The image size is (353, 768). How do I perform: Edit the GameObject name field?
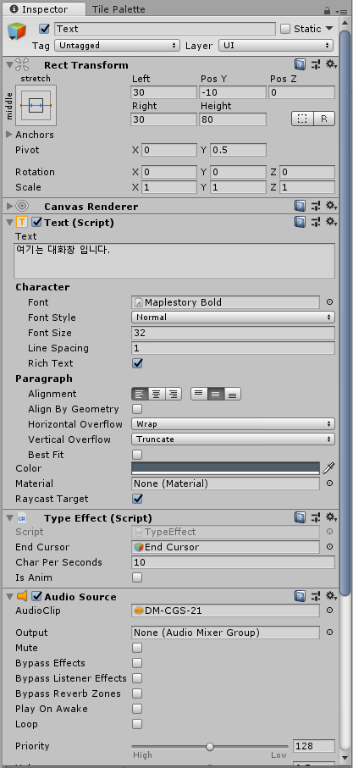tap(165, 29)
